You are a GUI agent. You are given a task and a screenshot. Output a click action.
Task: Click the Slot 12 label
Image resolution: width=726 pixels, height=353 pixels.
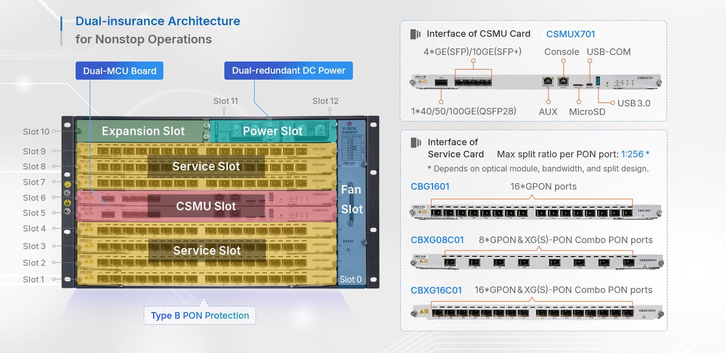tap(325, 101)
